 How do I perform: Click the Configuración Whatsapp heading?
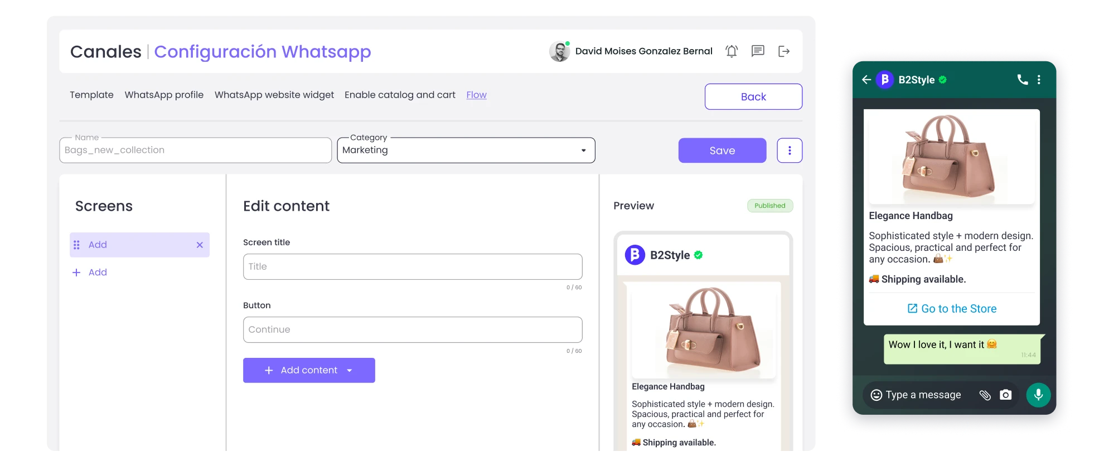coord(263,52)
